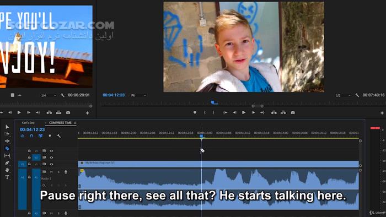
Task: Step forward one frame in Program monitor
Action: click(253, 112)
